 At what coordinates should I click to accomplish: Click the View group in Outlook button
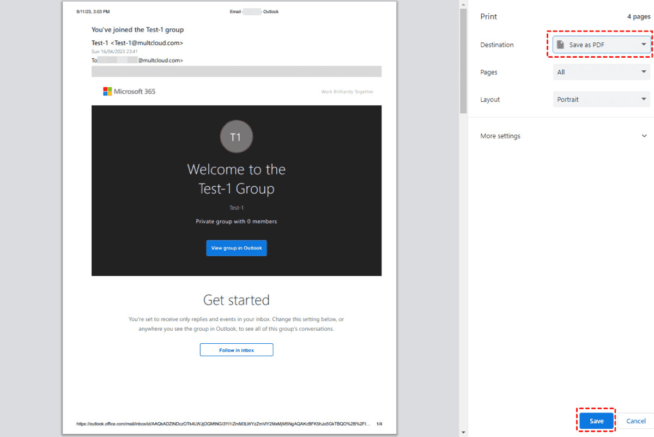point(237,248)
